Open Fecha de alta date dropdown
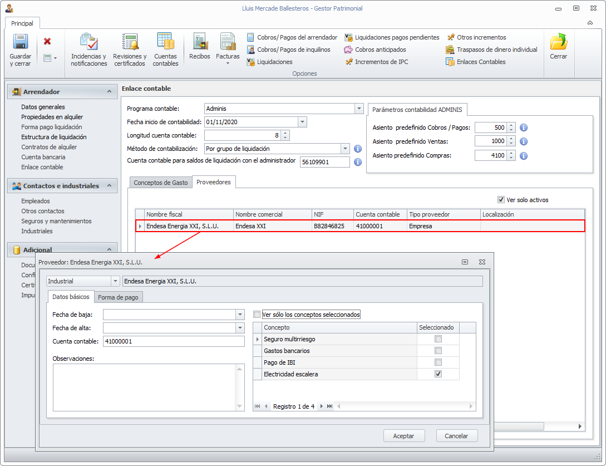 pyautogui.click(x=240, y=328)
